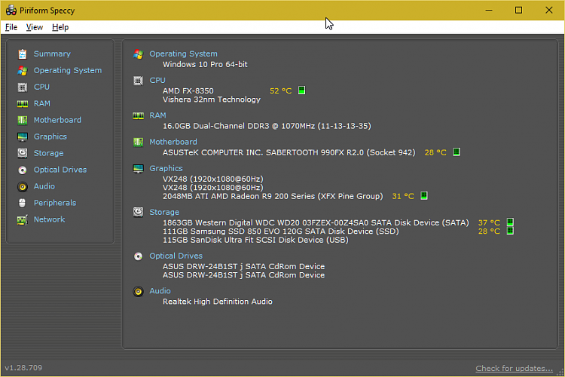The height and width of the screenshot is (377, 565).
Task: Click the green indicator next to Western Digital 37 °C
Action: 510,222
